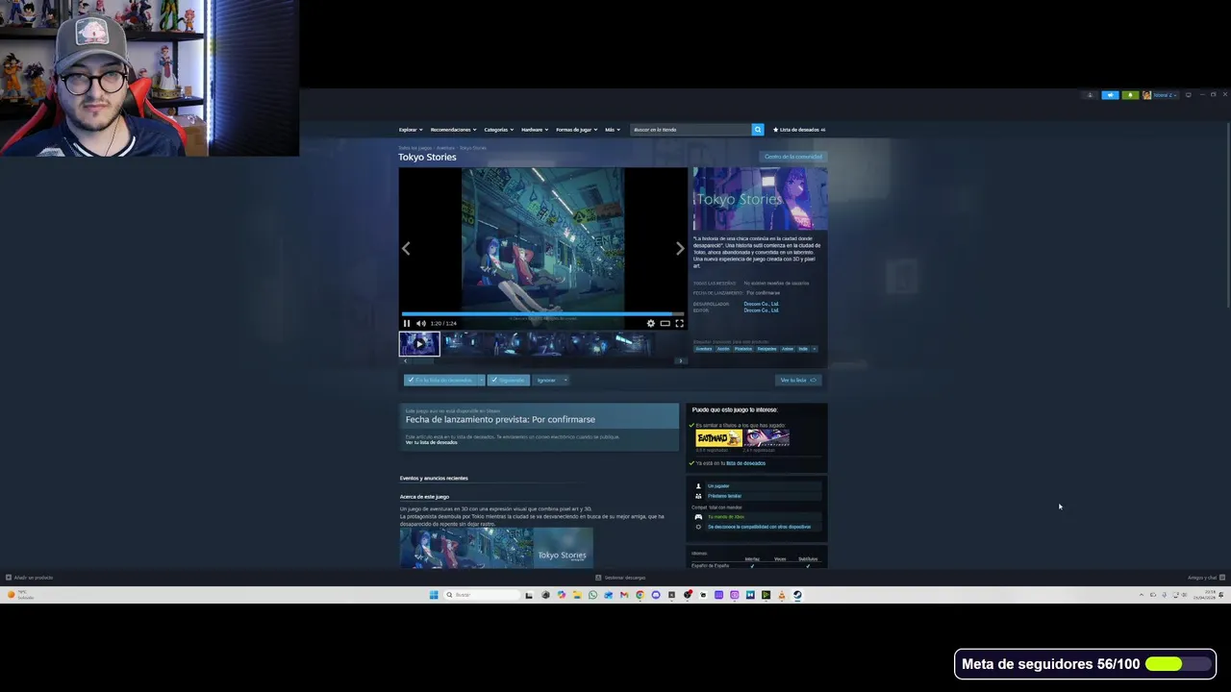Switch trailer to theater mode
The height and width of the screenshot is (692, 1231).
(x=665, y=323)
